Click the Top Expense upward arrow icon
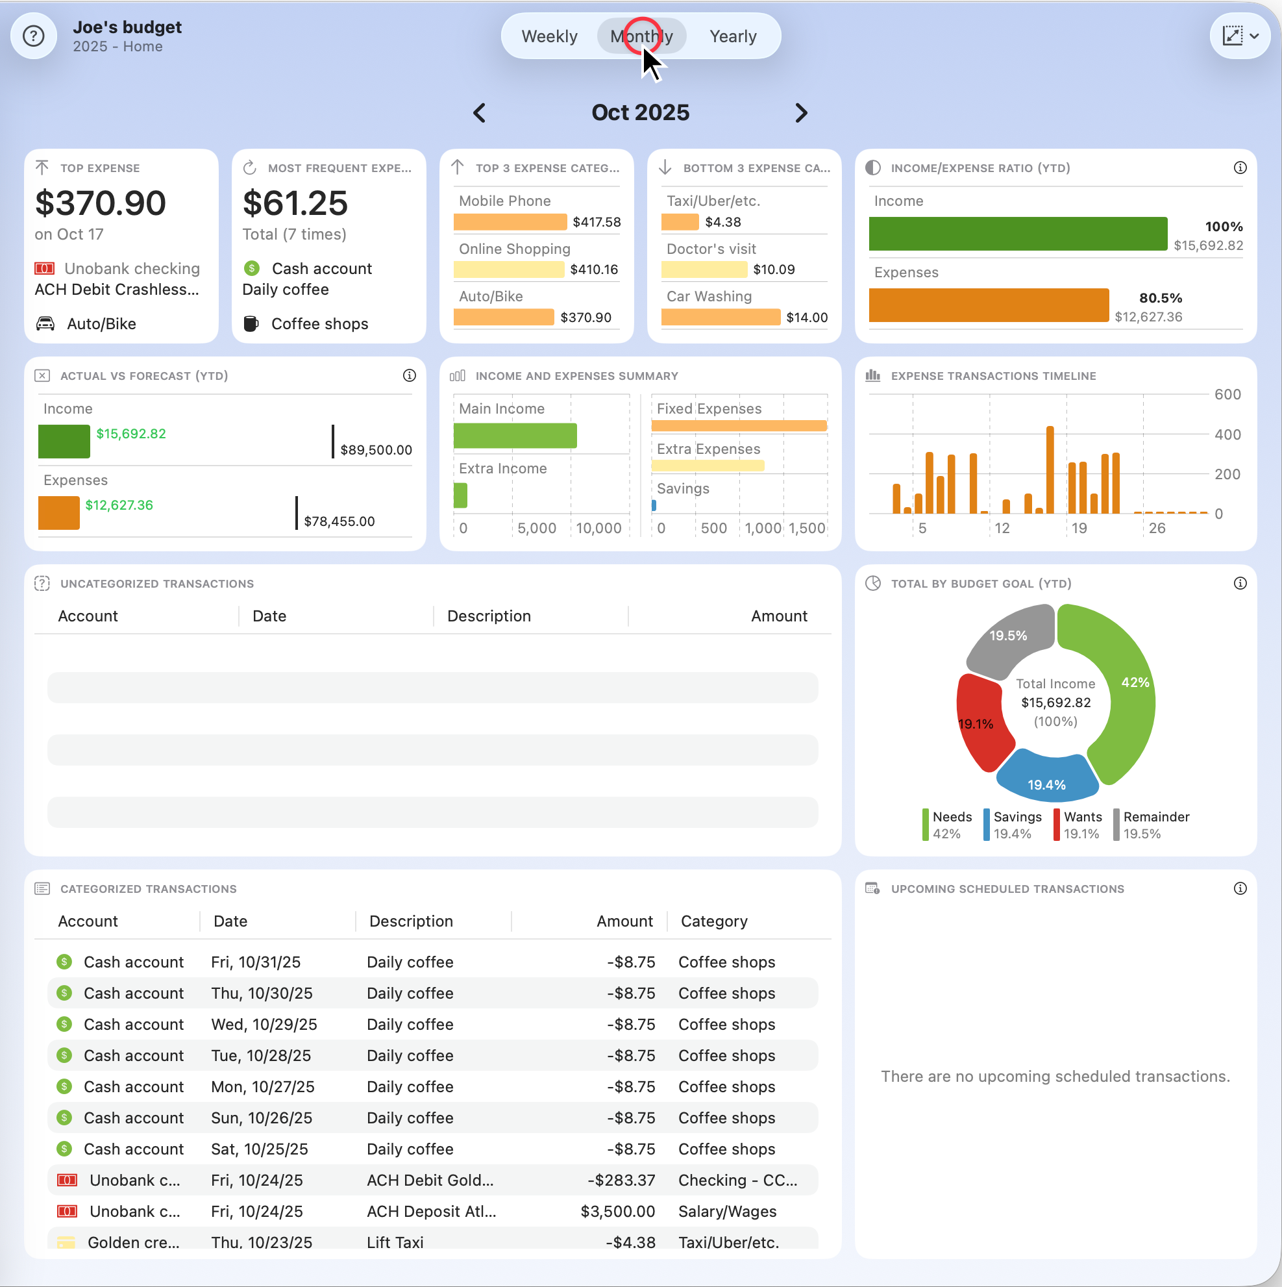Image resolution: width=1282 pixels, height=1287 pixels. tap(43, 167)
